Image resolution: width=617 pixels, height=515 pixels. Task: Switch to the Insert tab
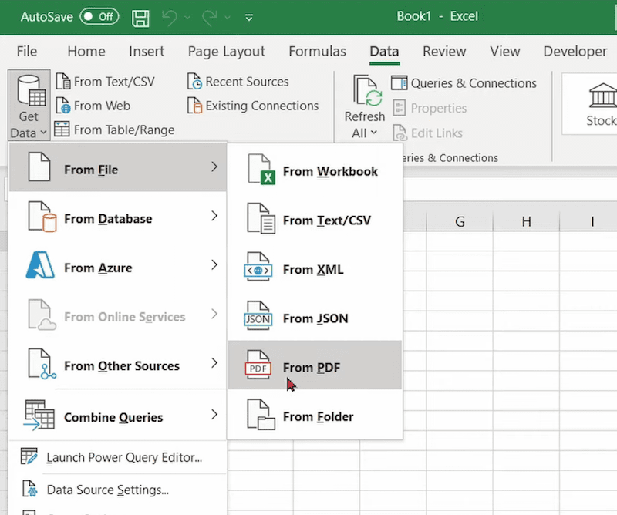point(147,51)
